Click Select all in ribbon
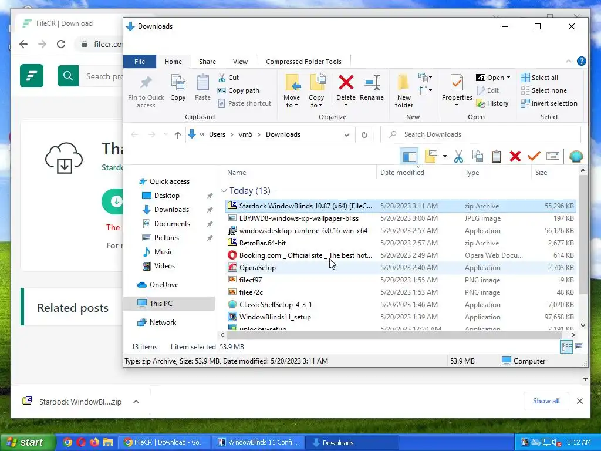Screen dimensions: 601x451 pos(539,78)
